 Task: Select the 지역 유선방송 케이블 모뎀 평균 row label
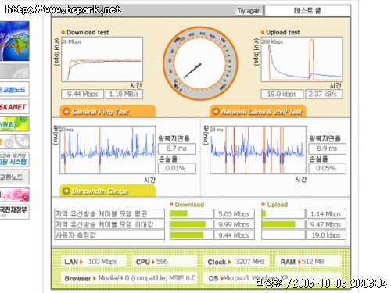click(109, 214)
